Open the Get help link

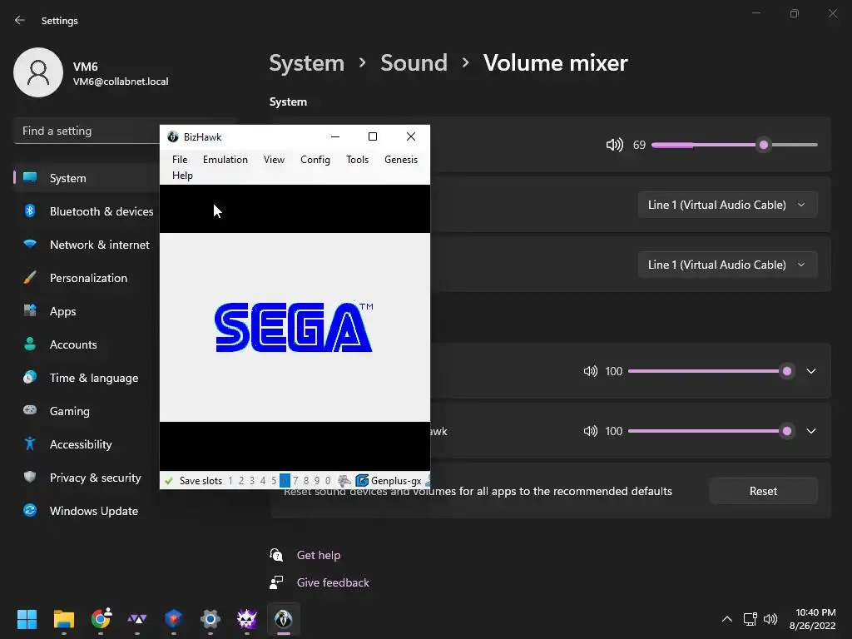(319, 555)
